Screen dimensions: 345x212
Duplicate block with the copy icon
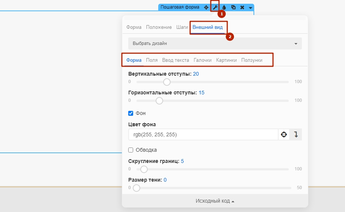[x=233, y=7]
